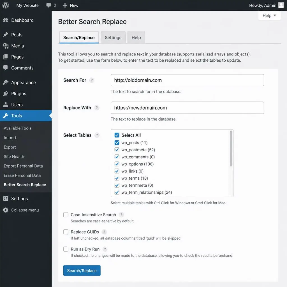Open Site Health submenu item
287x287 pixels.
(x=14, y=156)
